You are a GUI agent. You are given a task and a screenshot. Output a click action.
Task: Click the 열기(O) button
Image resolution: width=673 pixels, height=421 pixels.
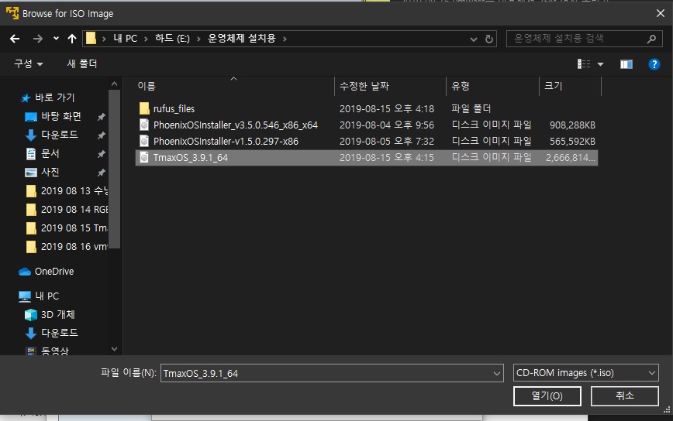pyautogui.click(x=547, y=396)
